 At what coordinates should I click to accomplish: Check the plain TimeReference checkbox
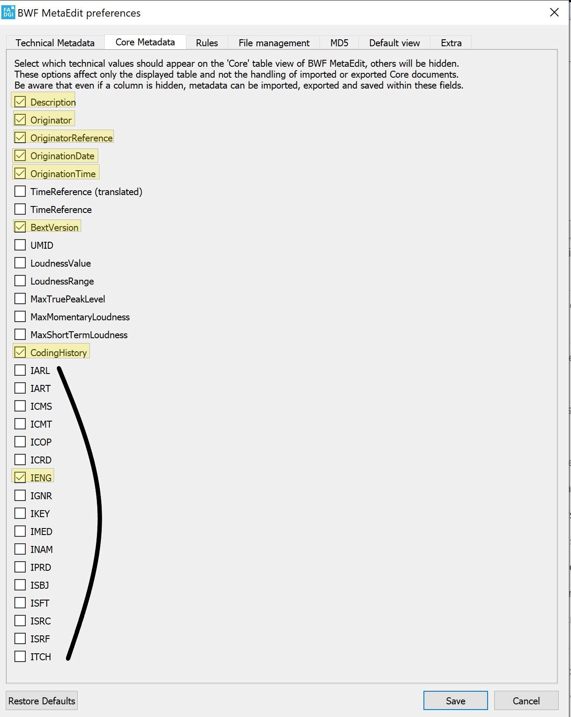[20, 209]
